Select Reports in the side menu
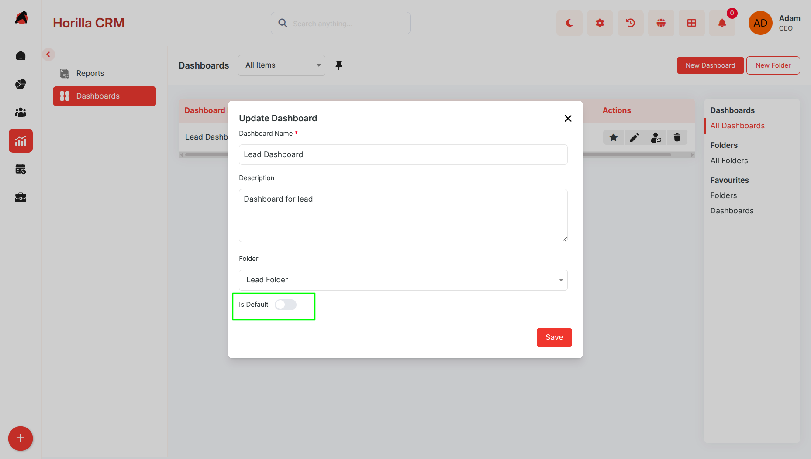Image resolution: width=811 pixels, height=459 pixels. coord(104,73)
